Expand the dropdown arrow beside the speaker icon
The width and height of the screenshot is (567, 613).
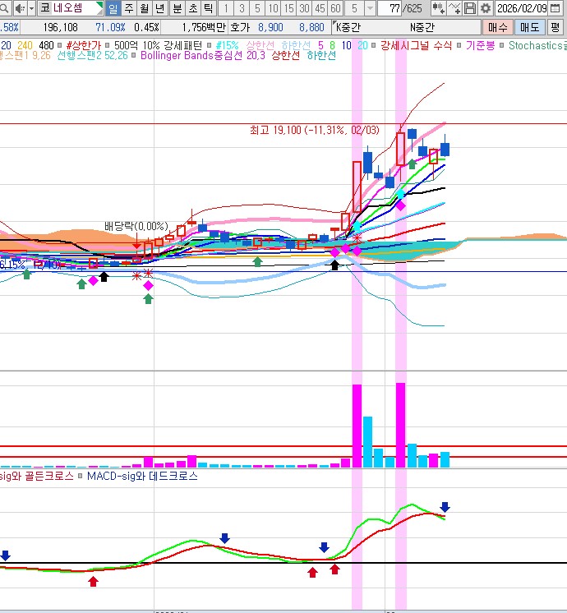point(31,8)
